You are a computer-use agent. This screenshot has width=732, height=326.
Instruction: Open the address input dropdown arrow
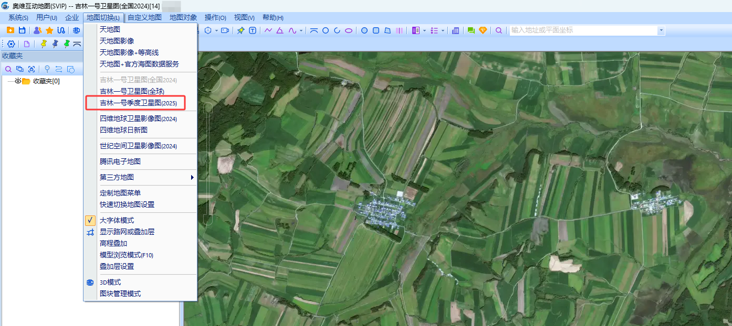tap(661, 30)
